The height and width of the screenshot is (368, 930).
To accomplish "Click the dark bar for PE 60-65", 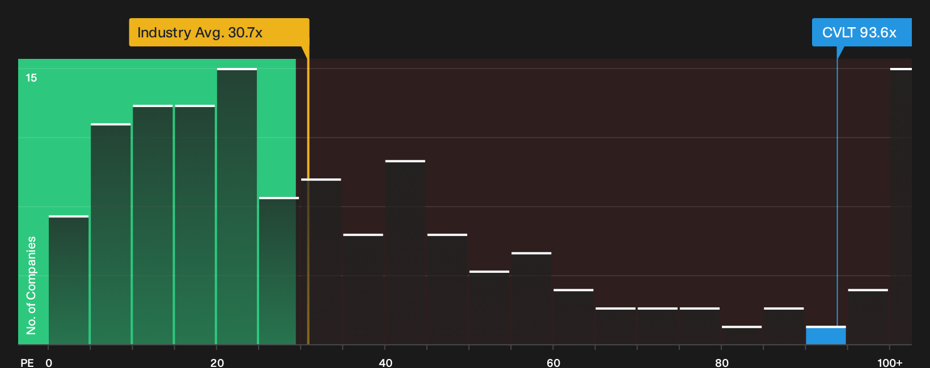I will 573,316.
